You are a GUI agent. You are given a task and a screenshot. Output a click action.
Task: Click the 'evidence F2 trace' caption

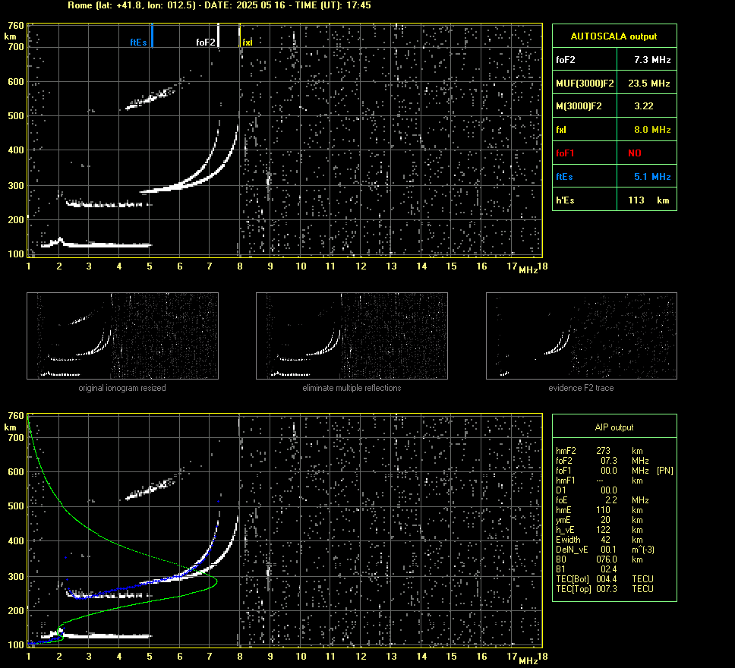click(582, 388)
